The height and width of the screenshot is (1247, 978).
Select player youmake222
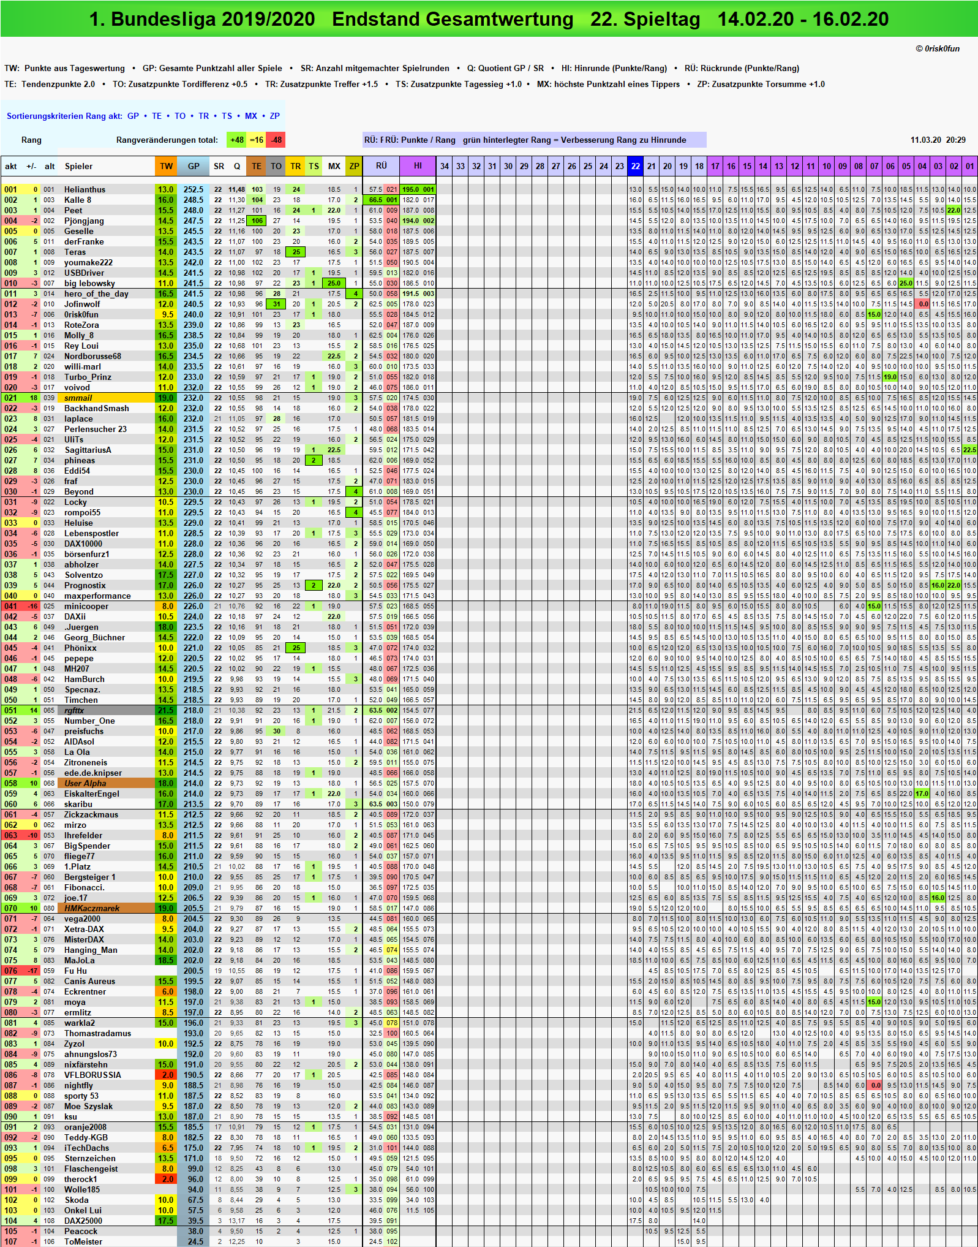[x=88, y=262]
